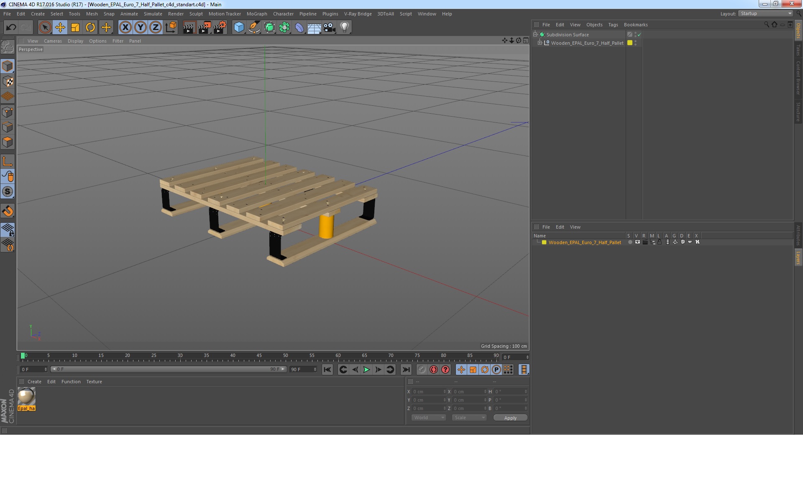Image resolution: width=803 pixels, height=484 pixels.
Task: Toggle layer visibility eye for Wooden_EPAL layer
Action: [x=637, y=242]
